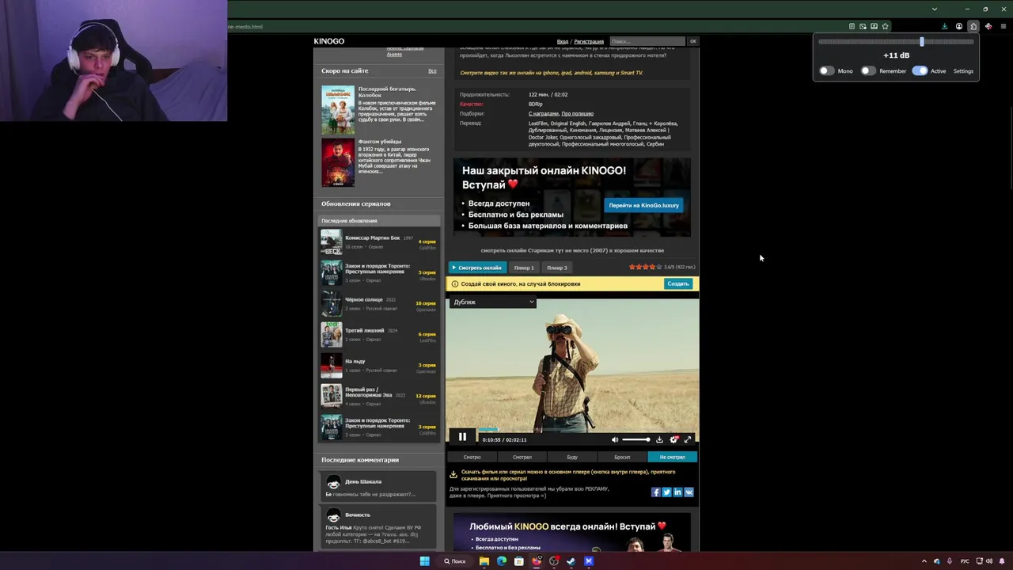Open Фантом убийцы poster
The image size is (1013, 570).
click(x=338, y=162)
